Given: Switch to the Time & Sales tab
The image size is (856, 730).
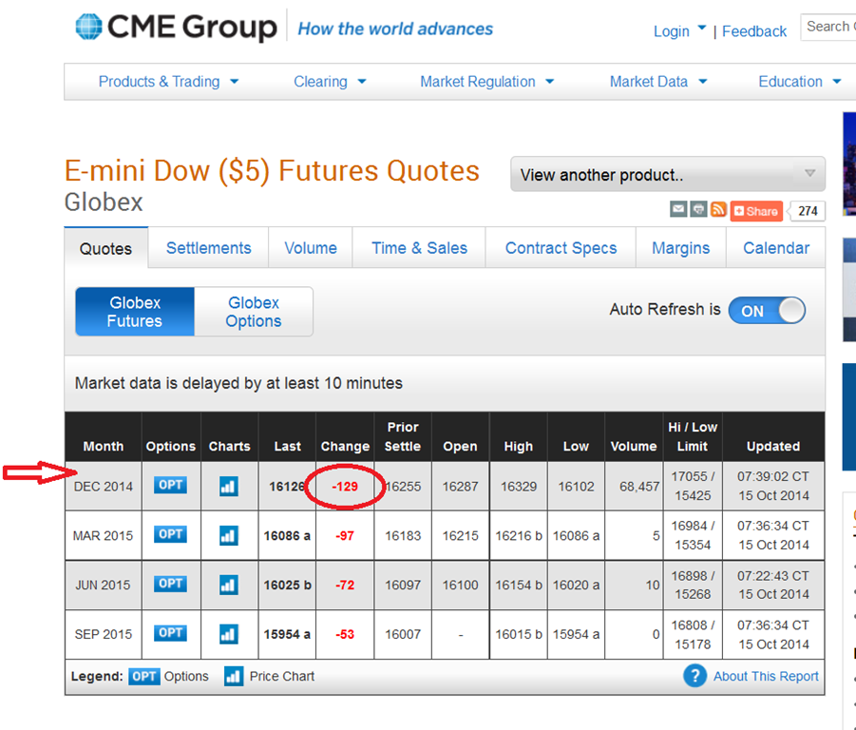Looking at the screenshot, I should tap(419, 248).
